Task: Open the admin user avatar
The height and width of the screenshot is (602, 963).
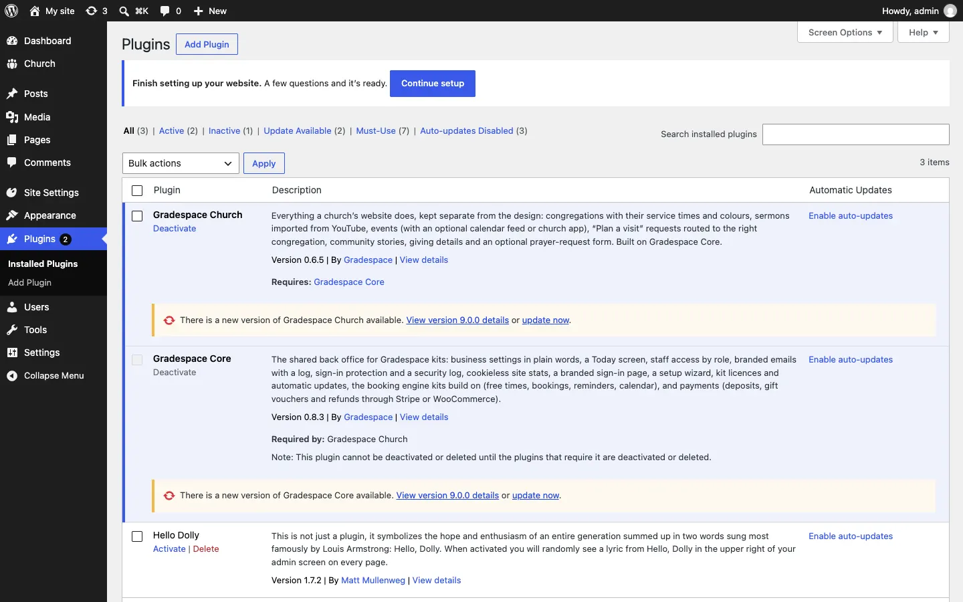Action: (x=950, y=11)
